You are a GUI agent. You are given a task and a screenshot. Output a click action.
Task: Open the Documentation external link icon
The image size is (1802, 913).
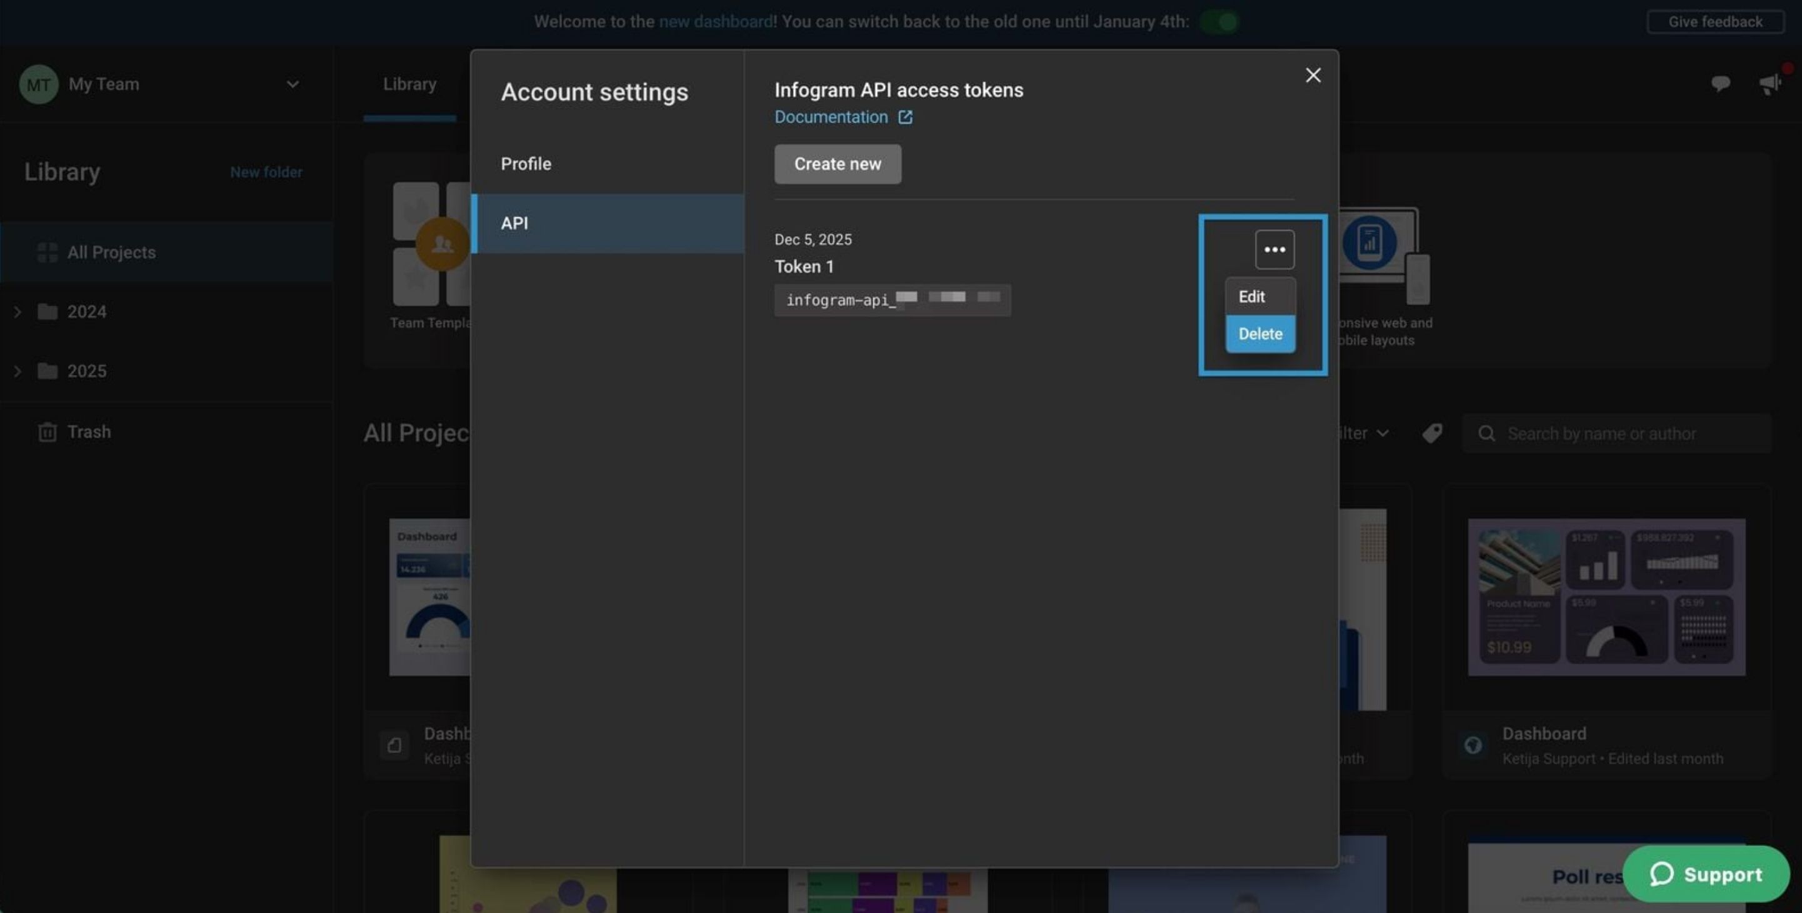pyautogui.click(x=905, y=117)
